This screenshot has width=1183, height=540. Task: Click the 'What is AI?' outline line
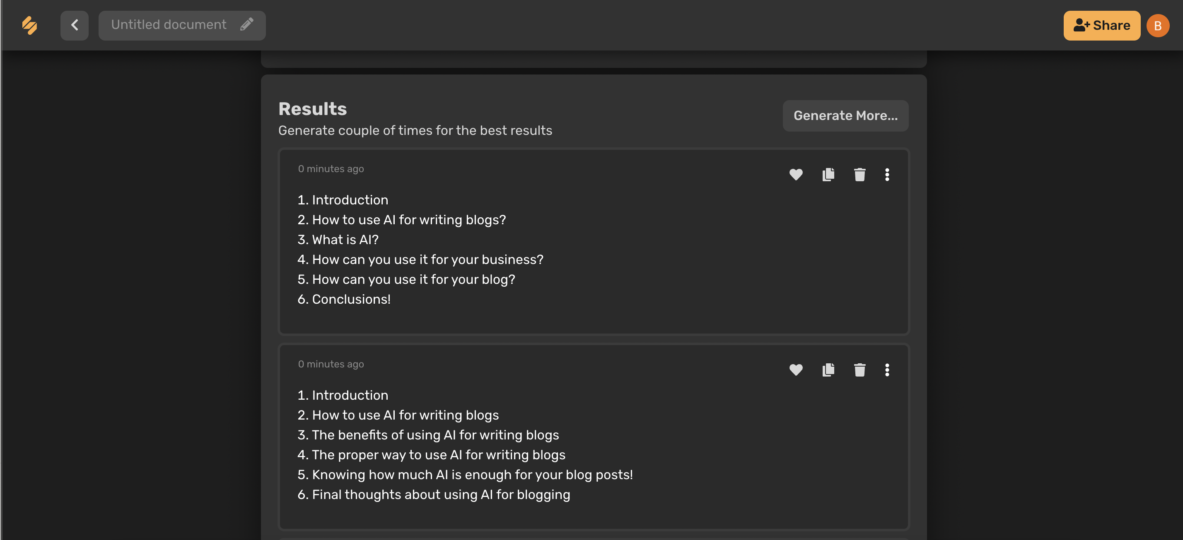[338, 240]
